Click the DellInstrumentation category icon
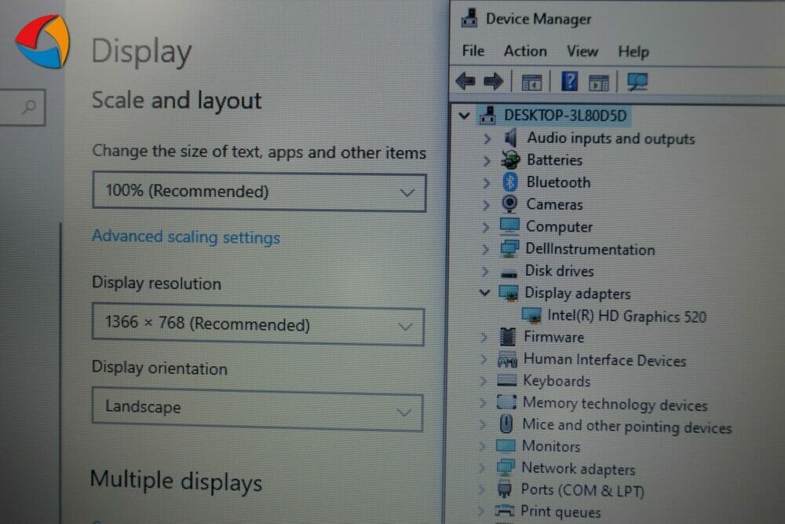This screenshot has width=785, height=524. coord(509,248)
